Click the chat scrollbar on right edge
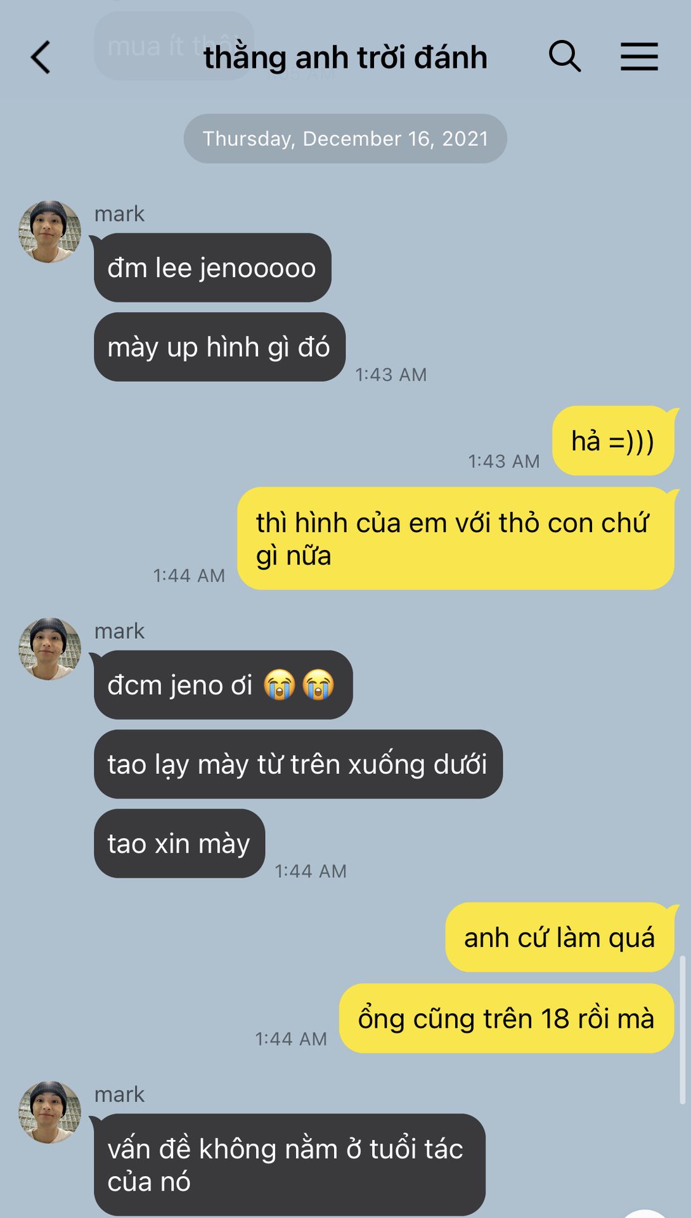The width and height of the screenshot is (691, 1218). [683, 1030]
